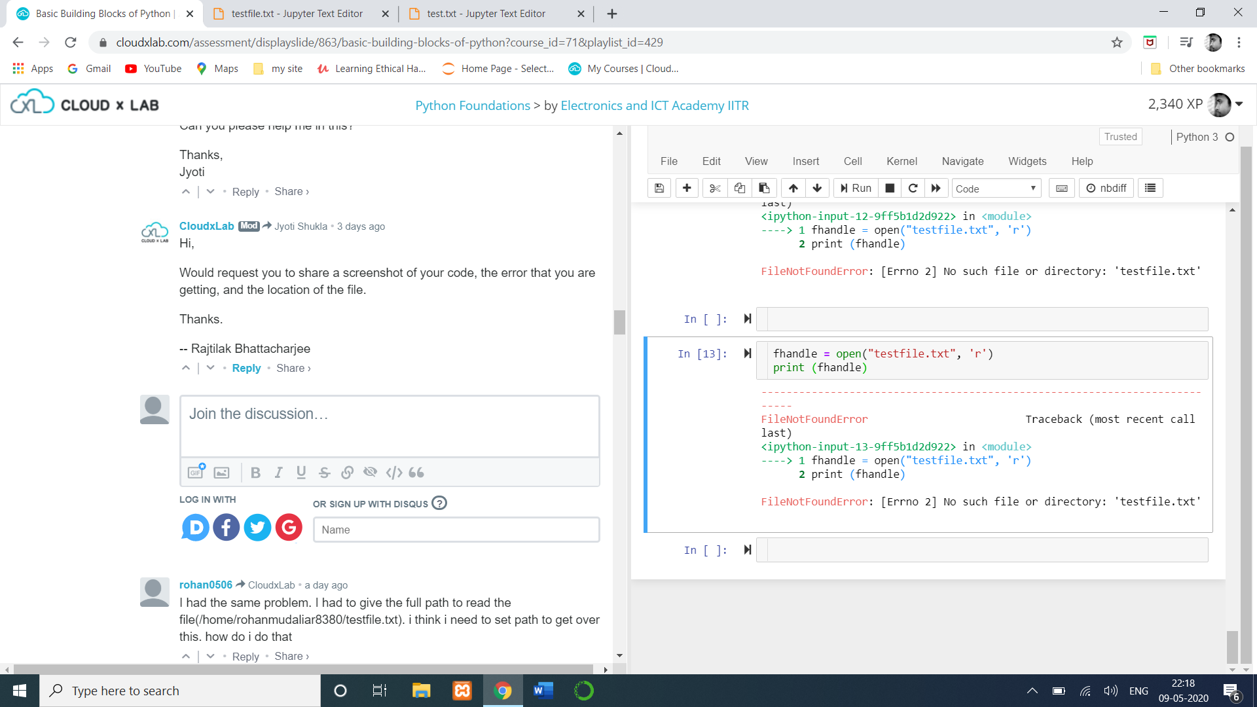The width and height of the screenshot is (1257, 707).
Task: Switch to the testfile.txt Jupyter tab
Action: tap(297, 14)
